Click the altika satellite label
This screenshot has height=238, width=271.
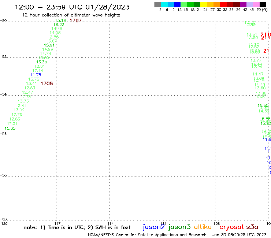203,227
